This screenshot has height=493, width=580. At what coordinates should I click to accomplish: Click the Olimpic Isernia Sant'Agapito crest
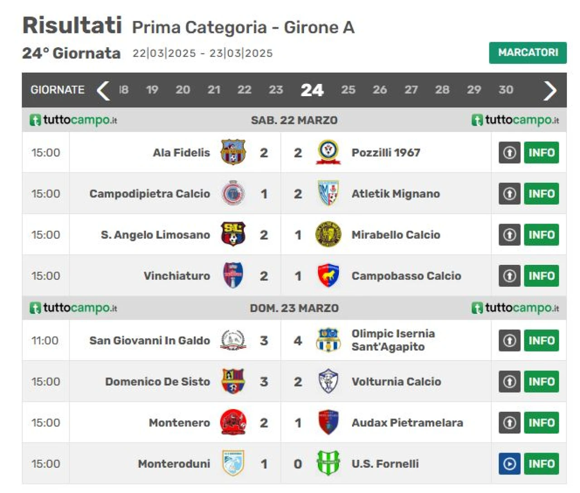click(x=328, y=340)
